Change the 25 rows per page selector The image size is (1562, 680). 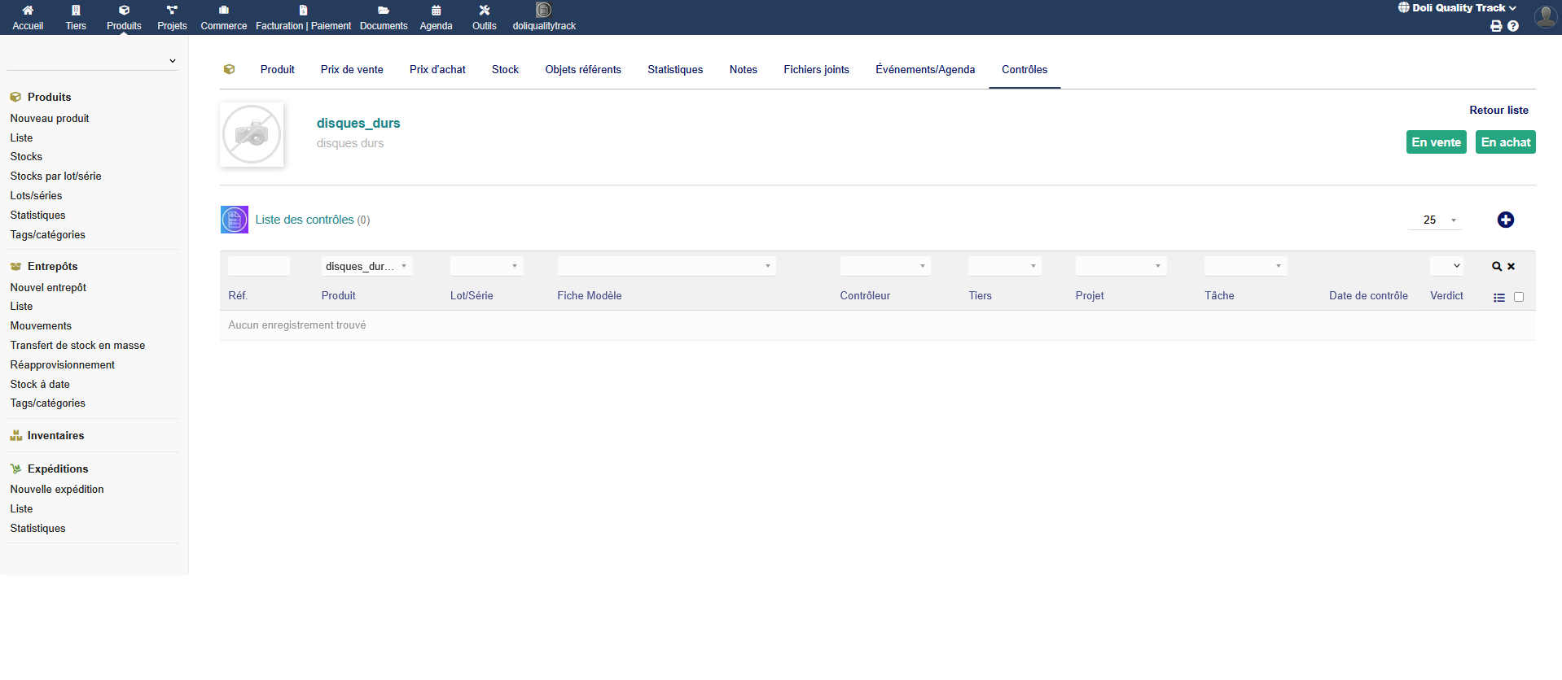(1435, 220)
